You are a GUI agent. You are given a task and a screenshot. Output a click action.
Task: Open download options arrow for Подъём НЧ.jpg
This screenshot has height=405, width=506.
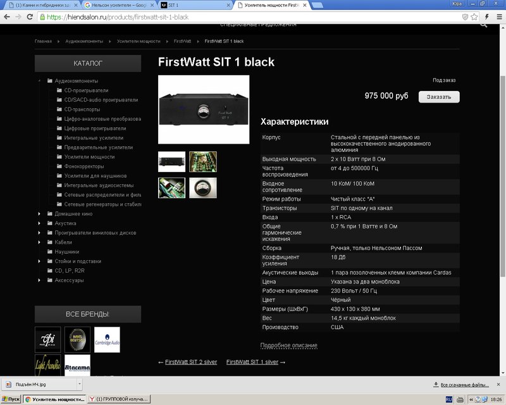pyautogui.click(x=80, y=384)
